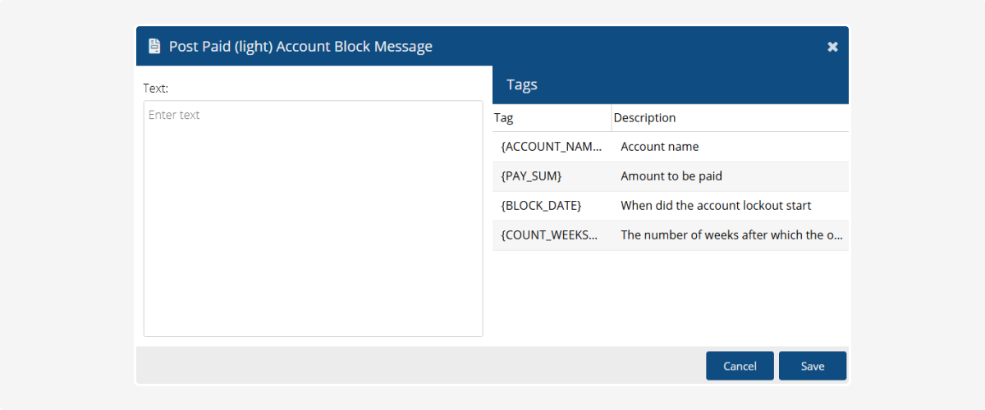Click the "number of weeks" description cell
The height and width of the screenshot is (410, 985).
tap(731, 235)
